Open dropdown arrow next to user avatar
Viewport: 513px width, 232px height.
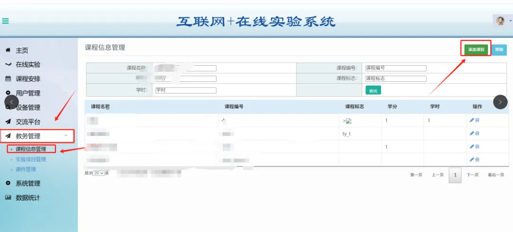510,21
